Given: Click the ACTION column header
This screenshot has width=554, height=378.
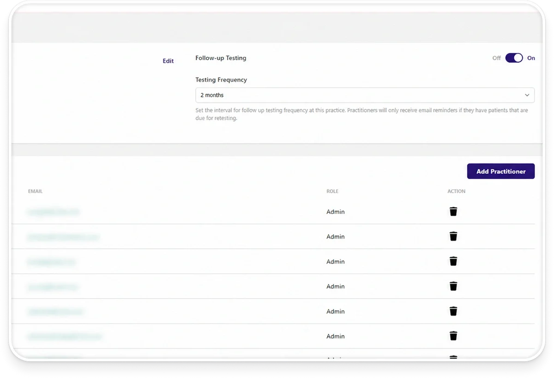Looking at the screenshot, I should pyautogui.click(x=456, y=191).
